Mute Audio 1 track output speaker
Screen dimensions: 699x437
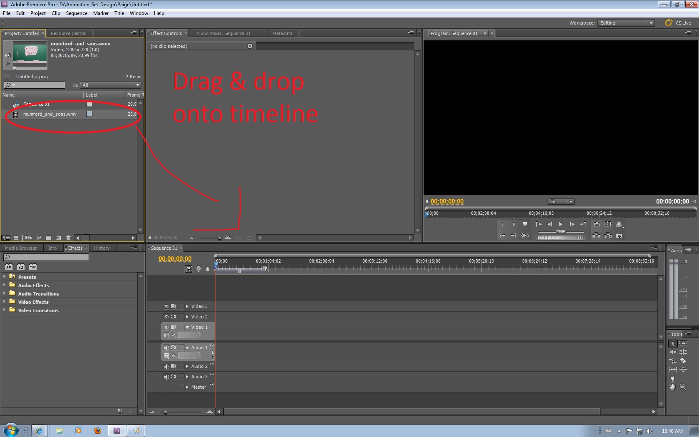166,348
